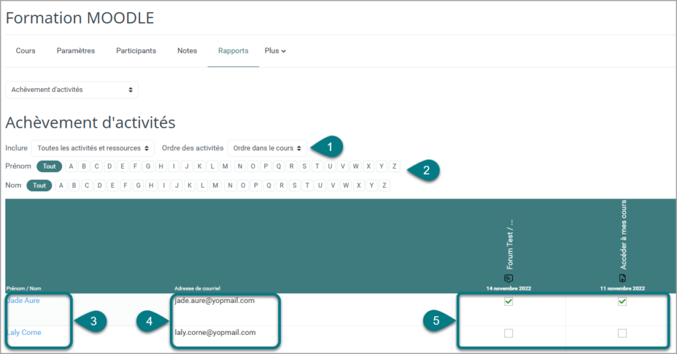The height and width of the screenshot is (354, 677).
Task: Click the Accéder à mes cours header
Action: click(623, 235)
